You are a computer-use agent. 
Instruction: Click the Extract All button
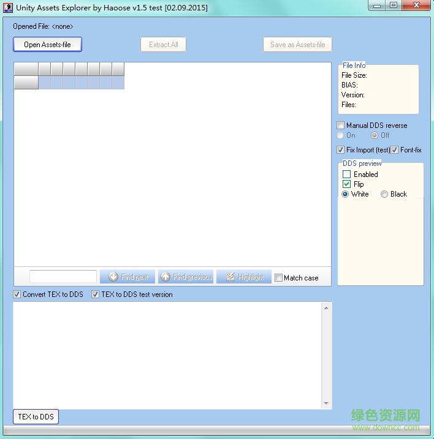coord(163,45)
